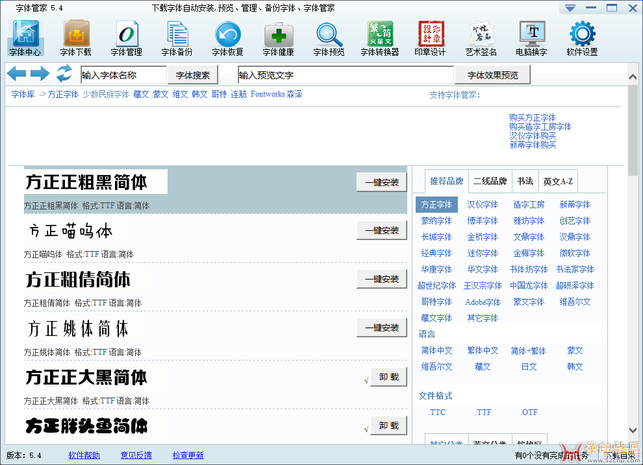Open the 艺术签名 toolbar icon

click(481, 38)
